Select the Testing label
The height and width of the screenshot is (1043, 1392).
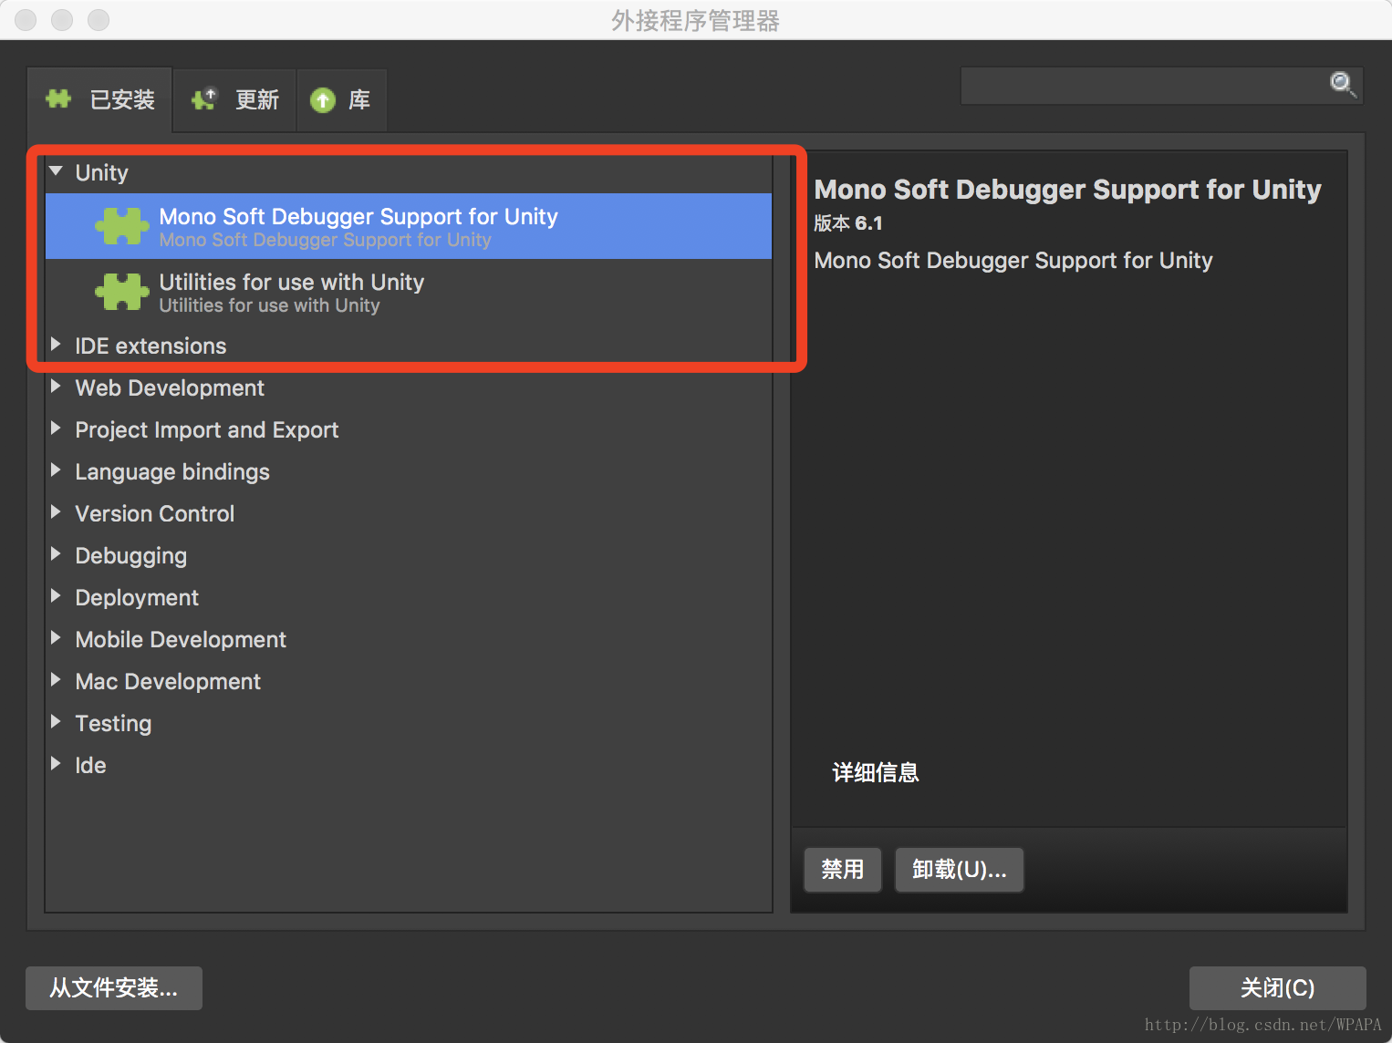click(x=113, y=723)
